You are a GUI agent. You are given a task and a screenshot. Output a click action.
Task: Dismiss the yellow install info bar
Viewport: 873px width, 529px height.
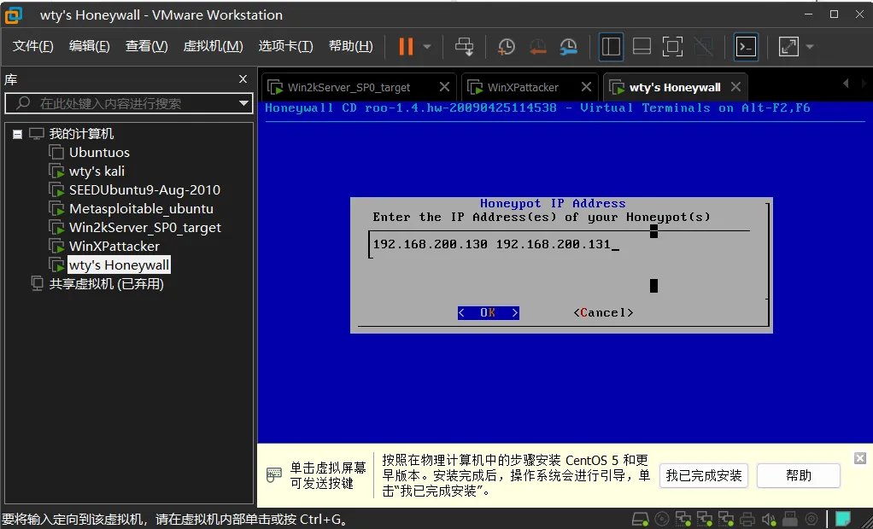coord(860,458)
